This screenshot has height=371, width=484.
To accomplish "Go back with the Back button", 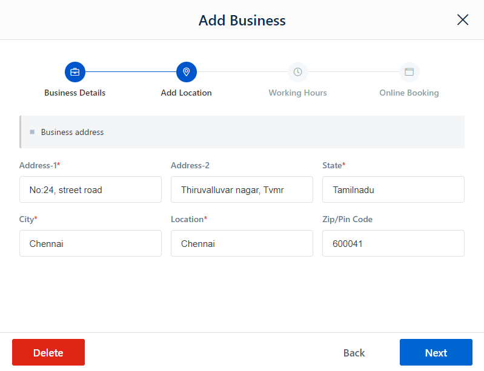I will tap(354, 353).
